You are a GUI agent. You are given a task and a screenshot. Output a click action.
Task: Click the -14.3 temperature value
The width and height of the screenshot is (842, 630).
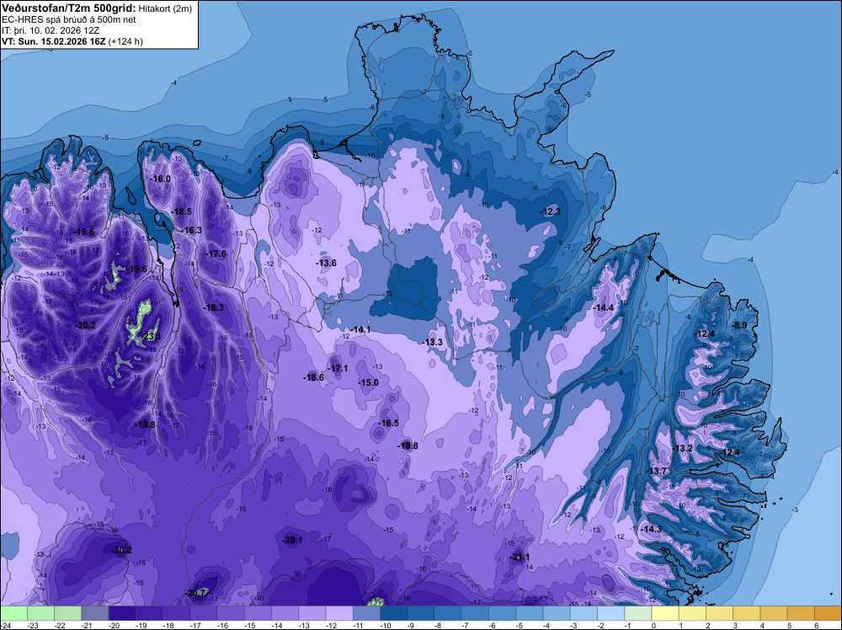pyautogui.click(x=652, y=529)
